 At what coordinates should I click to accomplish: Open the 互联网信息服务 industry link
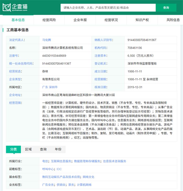point(61,161)
